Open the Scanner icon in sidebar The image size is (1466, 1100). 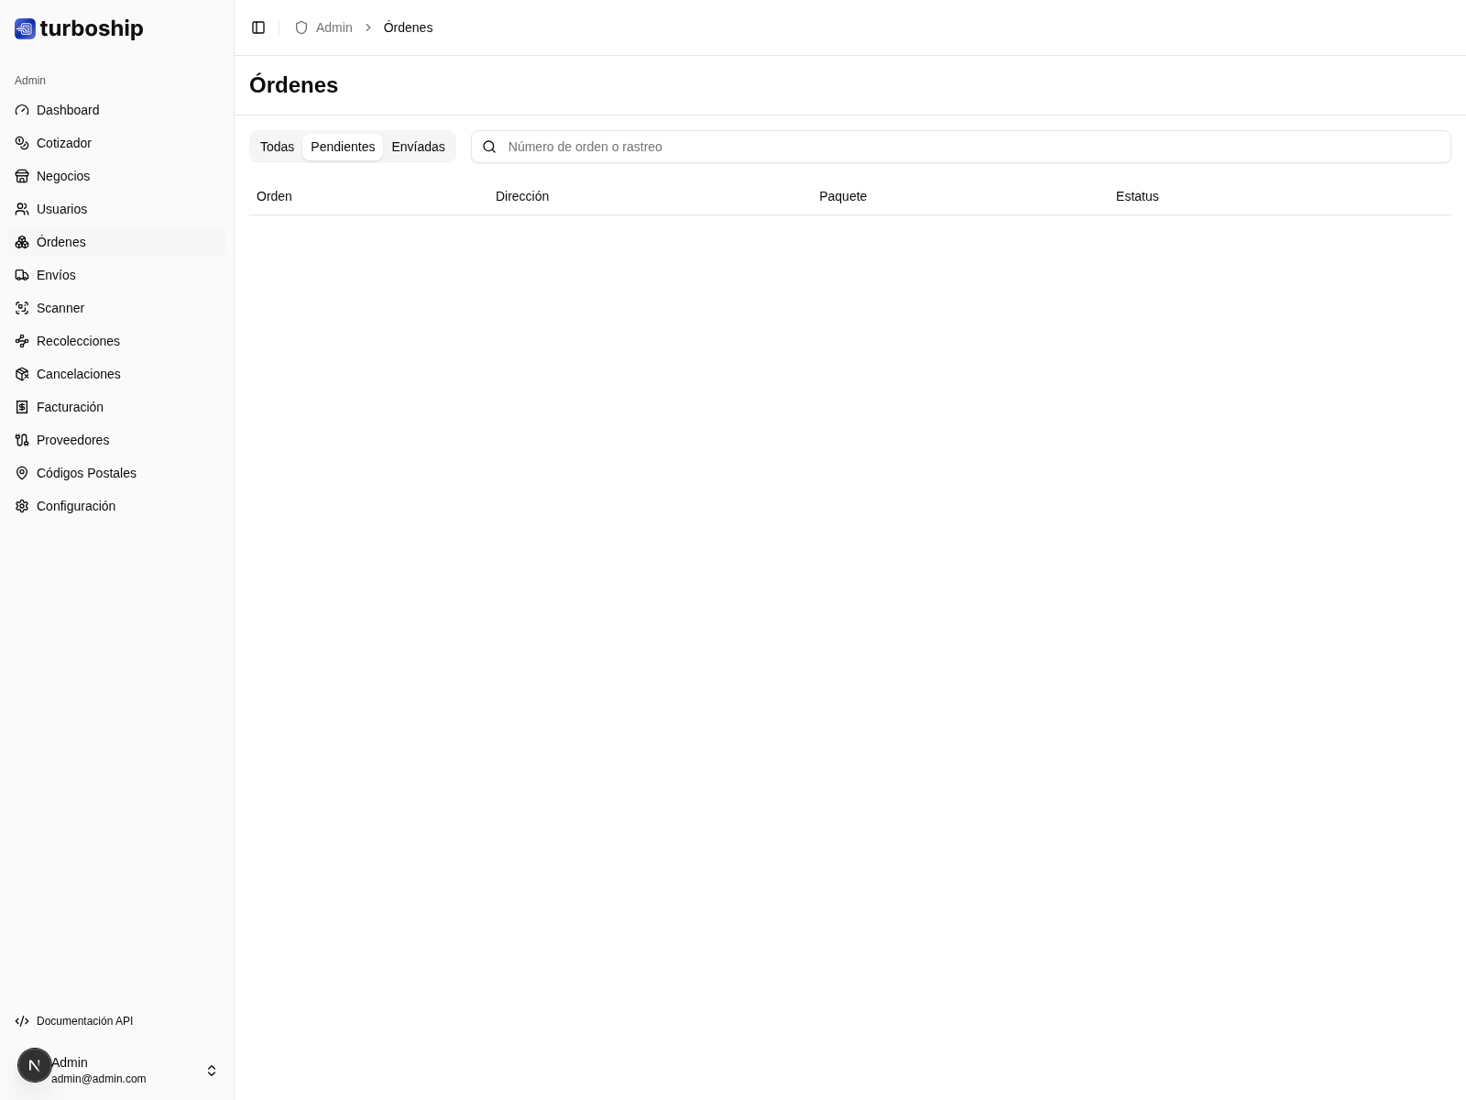point(22,308)
